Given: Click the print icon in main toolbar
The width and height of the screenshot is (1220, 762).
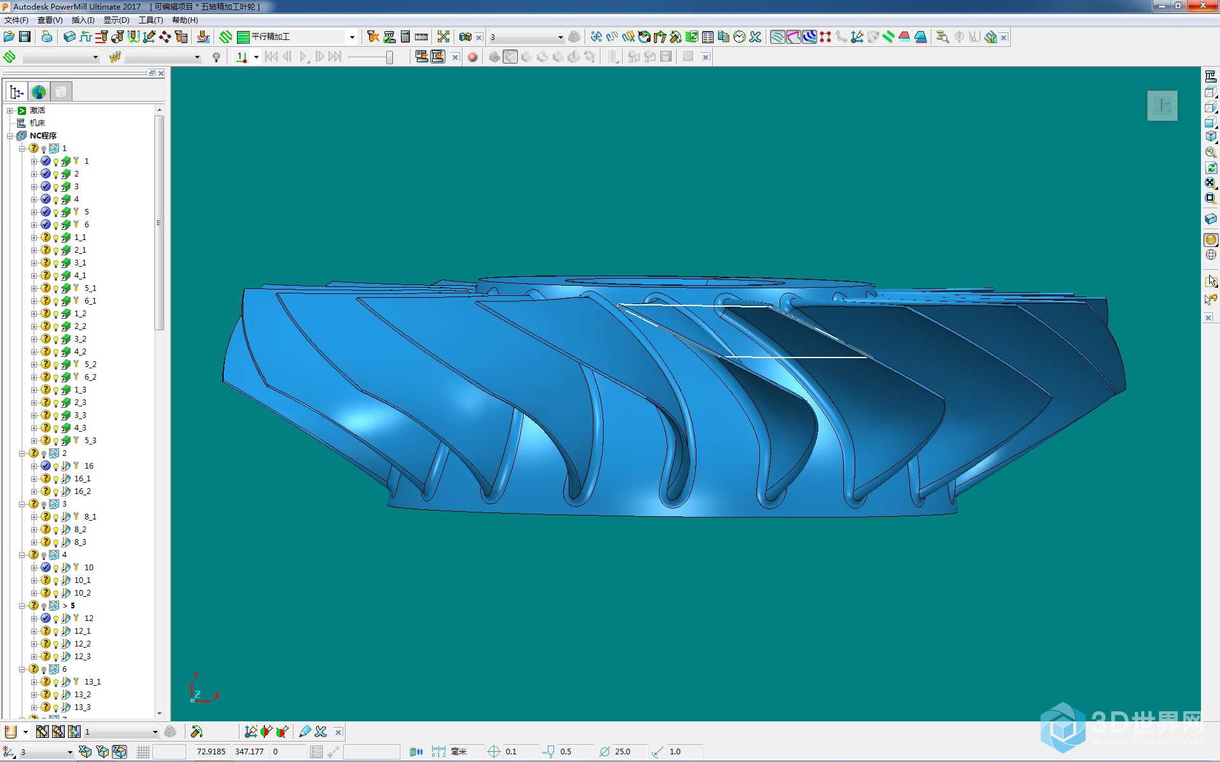Looking at the screenshot, I should pos(47,37).
